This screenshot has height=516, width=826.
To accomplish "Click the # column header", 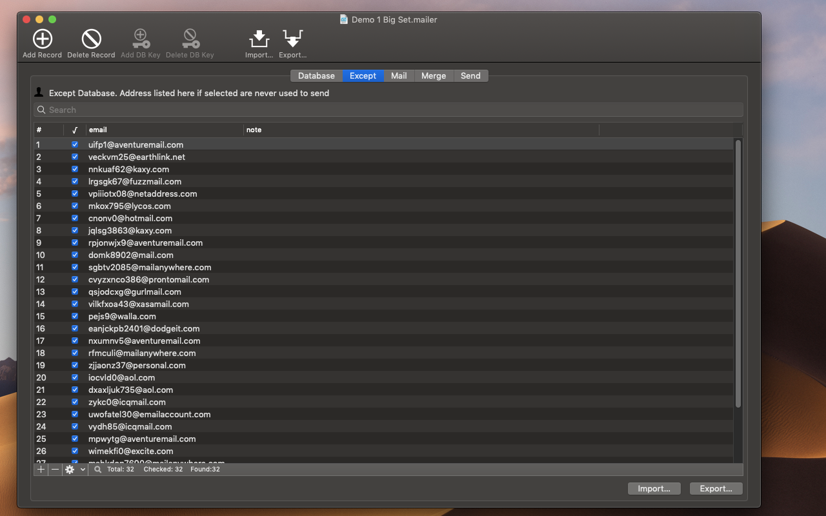I will click(x=48, y=130).
